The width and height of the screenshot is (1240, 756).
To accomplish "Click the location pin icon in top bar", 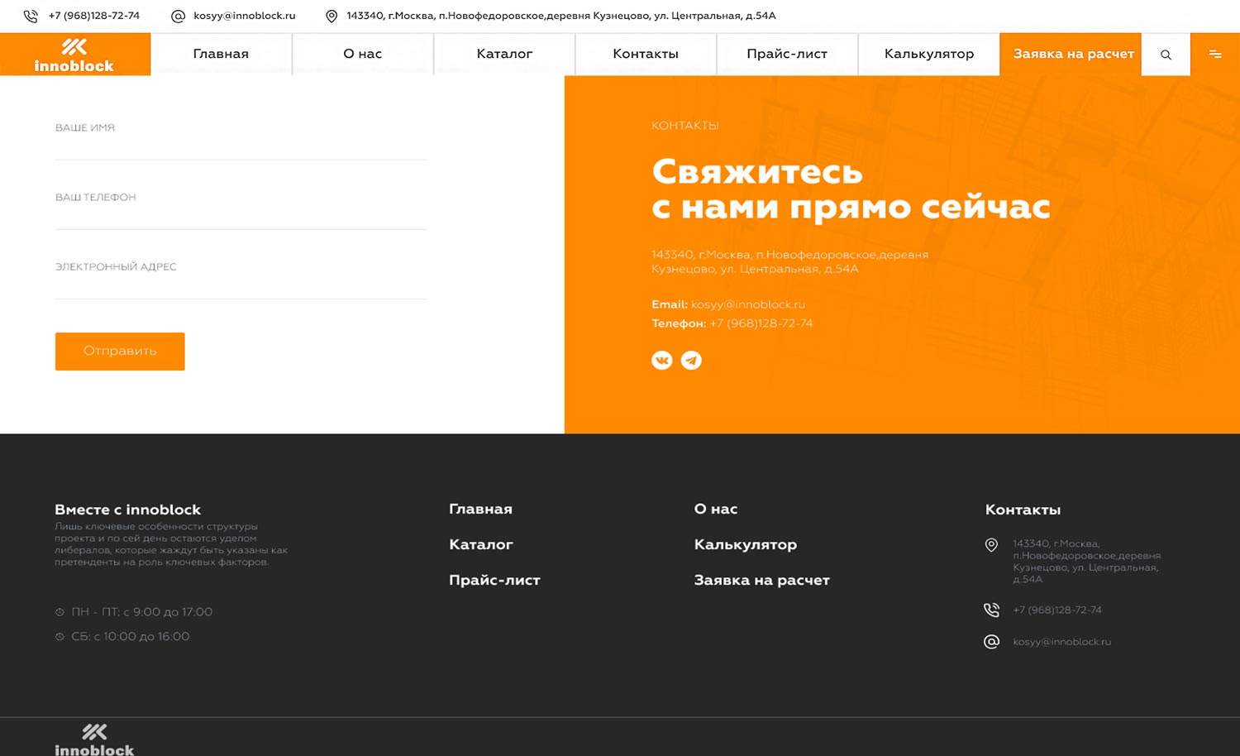I will coord(331,16).
